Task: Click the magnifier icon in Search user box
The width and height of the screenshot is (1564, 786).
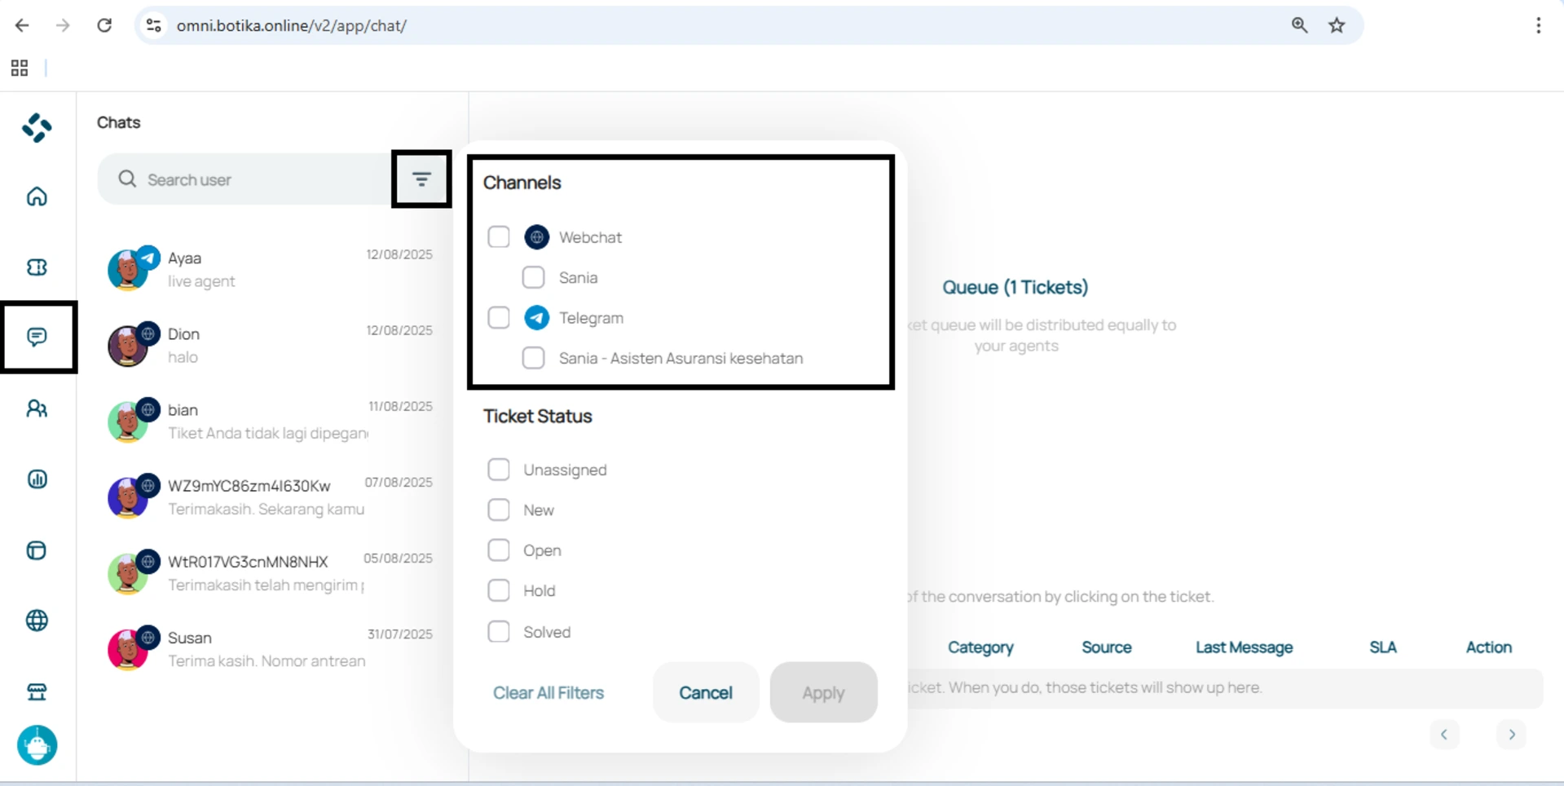Action: tap(127, 179)
